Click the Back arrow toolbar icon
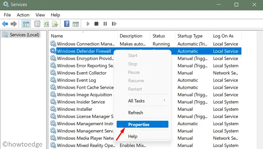263x149 pixels. [x=5, y=24]
